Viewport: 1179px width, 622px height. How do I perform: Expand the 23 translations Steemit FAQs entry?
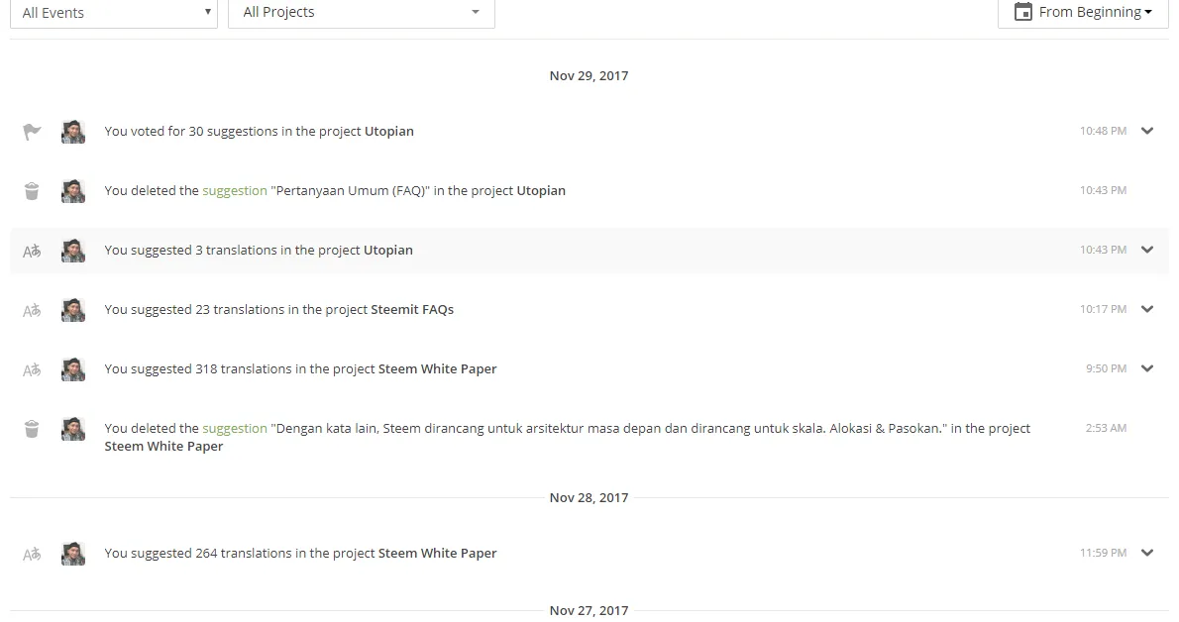(1146, 309)
